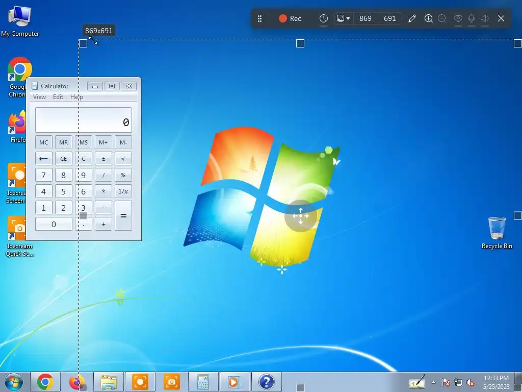Screen dimensions: 522x392
Task: Open the timer clock icon in recorder toolbar
Action: [x=324, y=18]
